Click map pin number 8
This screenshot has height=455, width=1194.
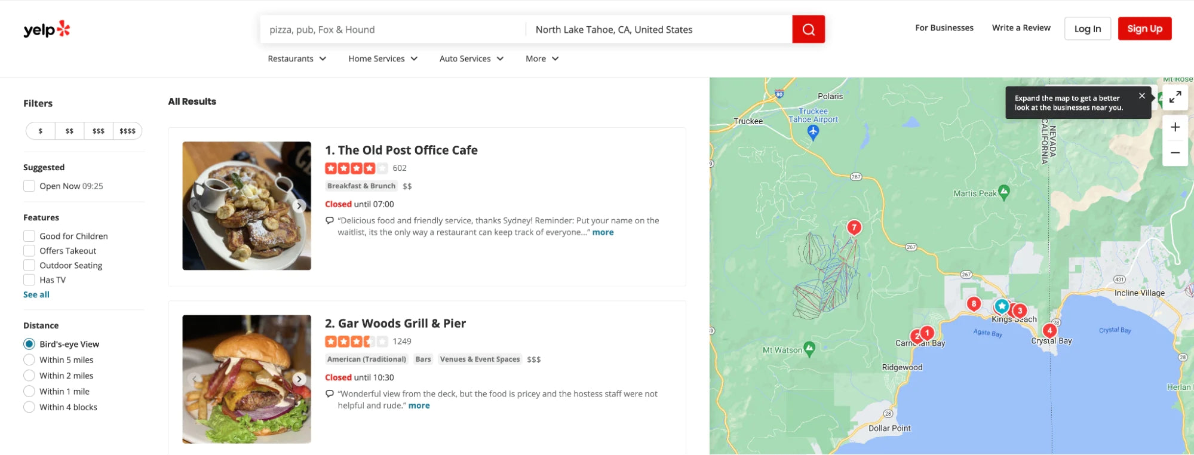(x=974, y=304)
